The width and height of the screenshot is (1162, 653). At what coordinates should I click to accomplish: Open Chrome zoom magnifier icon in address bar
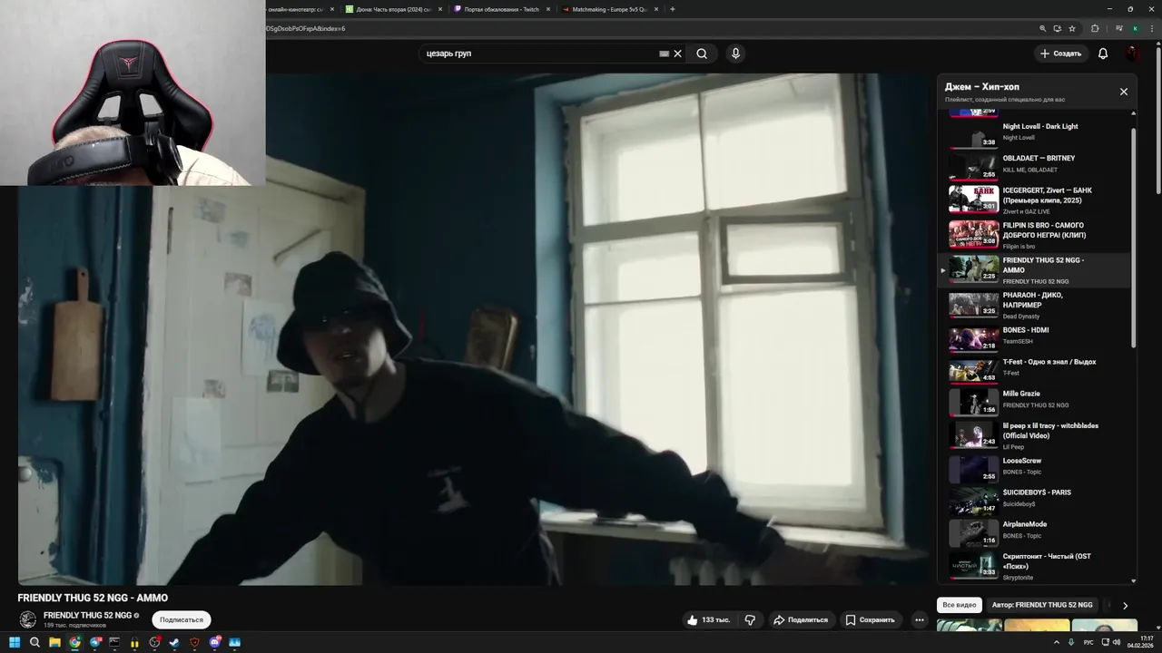pos(1043,28)
